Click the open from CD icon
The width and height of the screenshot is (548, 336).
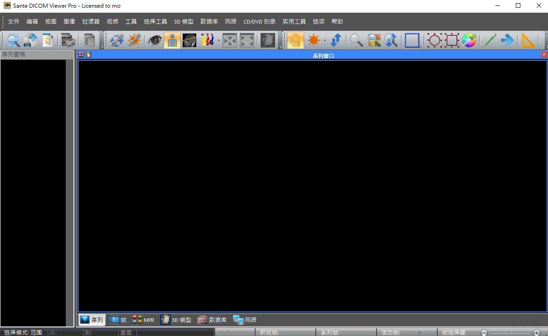coord(30,40)
